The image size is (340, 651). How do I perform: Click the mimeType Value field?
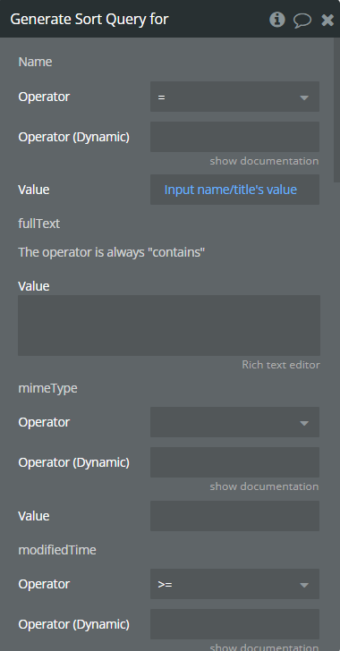pos(234,516)
